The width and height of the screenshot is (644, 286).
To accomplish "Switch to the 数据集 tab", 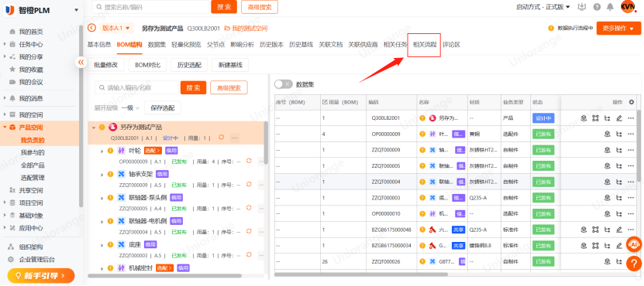I will 157,45.
